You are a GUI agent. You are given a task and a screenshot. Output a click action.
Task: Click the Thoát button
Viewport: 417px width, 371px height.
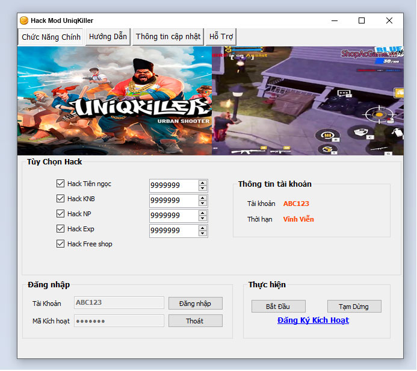click(196, 321)
